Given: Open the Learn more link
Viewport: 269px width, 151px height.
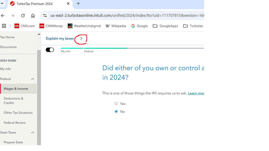Looking at the screenshot, I should 196,93.
